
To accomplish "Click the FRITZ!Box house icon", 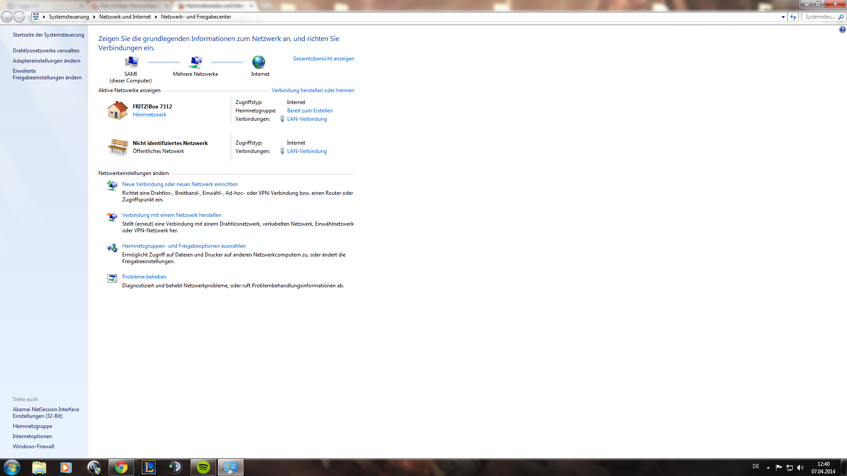I will [x=118, y=110].
